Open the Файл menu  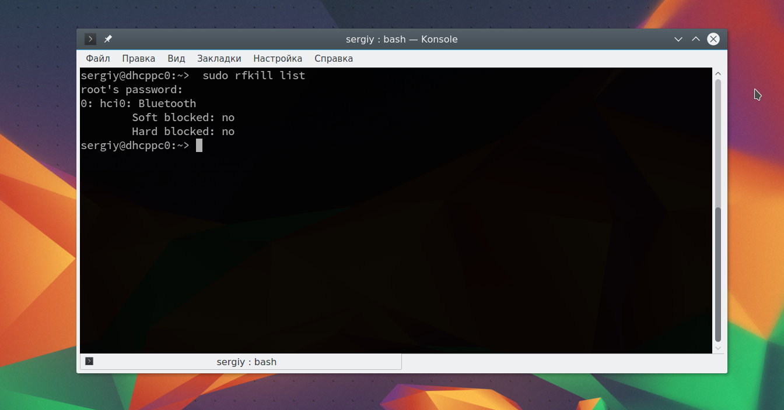(97, 58)
